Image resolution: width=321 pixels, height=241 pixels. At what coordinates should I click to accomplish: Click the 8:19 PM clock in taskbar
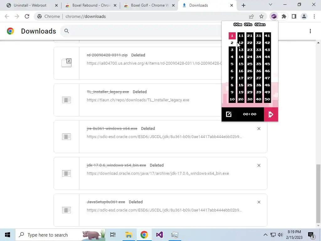click(x=294, y=232)
